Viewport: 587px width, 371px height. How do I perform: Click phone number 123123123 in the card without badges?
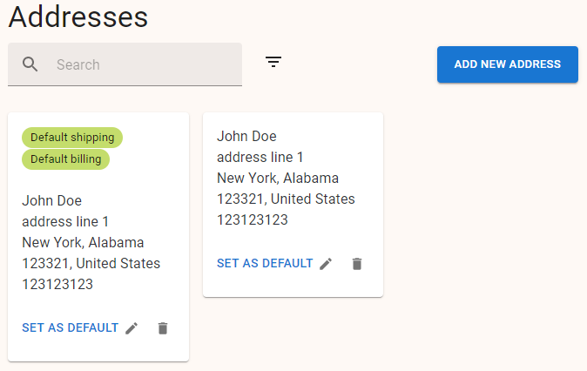(x=253, y=219)
